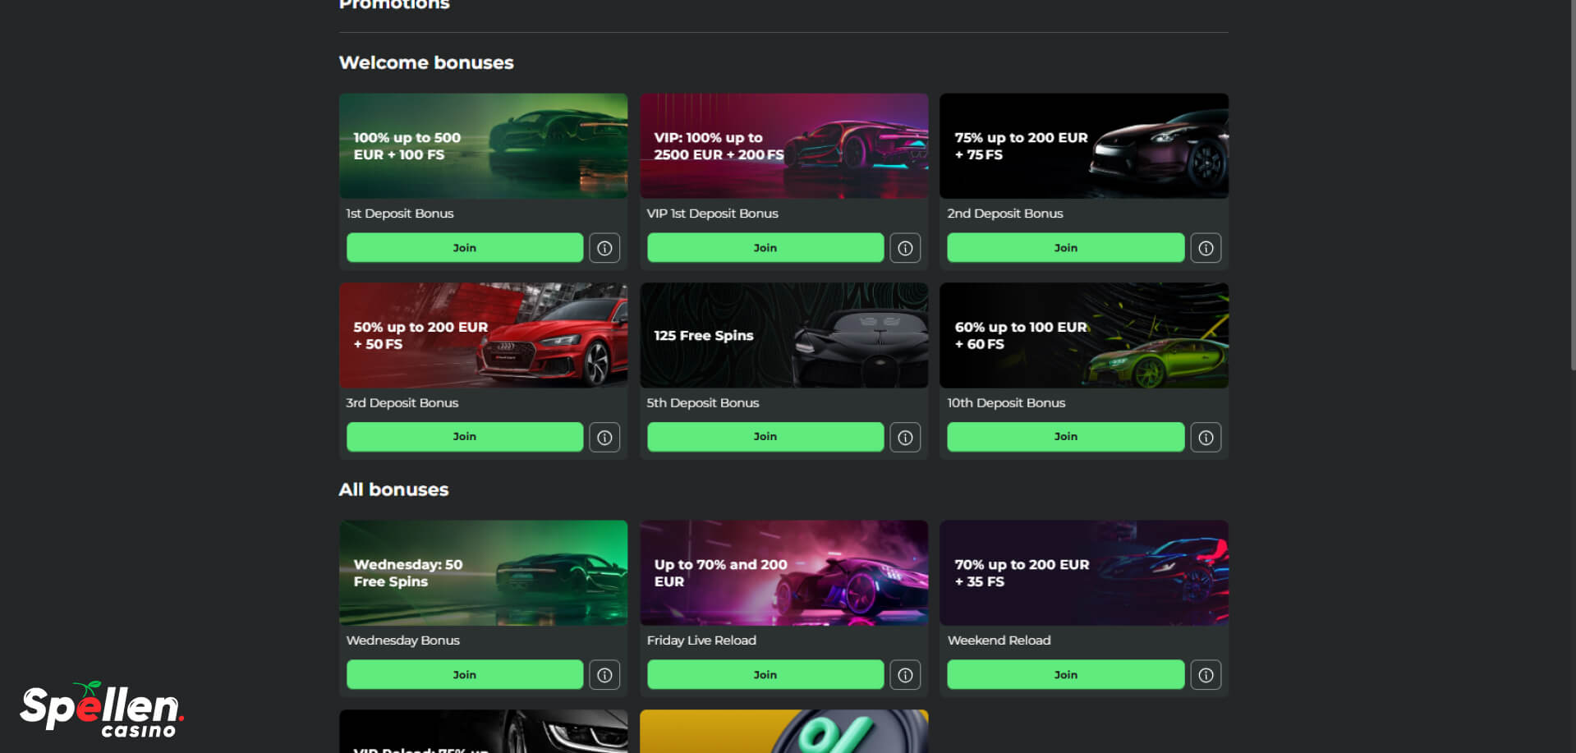Open info details for 2nd Deposit Bonus
This screenshot has width=1576, height=753.
click(x=1206, y=247)
